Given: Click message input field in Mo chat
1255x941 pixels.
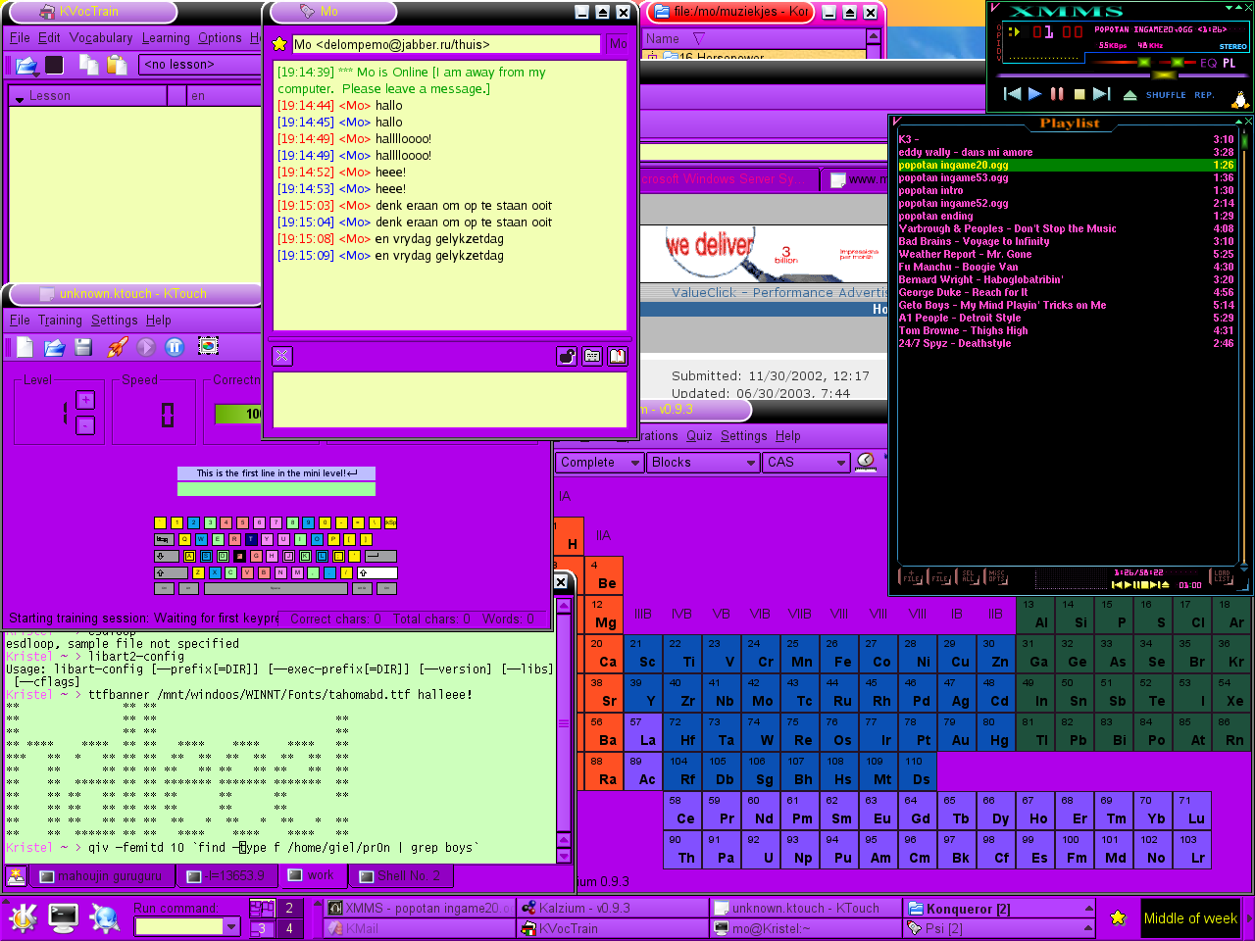Looking at the screenshot, I should pos(450,399).
